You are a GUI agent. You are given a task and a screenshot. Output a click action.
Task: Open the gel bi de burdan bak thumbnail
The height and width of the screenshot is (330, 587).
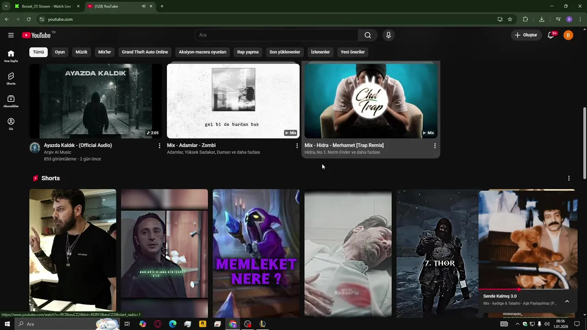(x=233, y=100)
